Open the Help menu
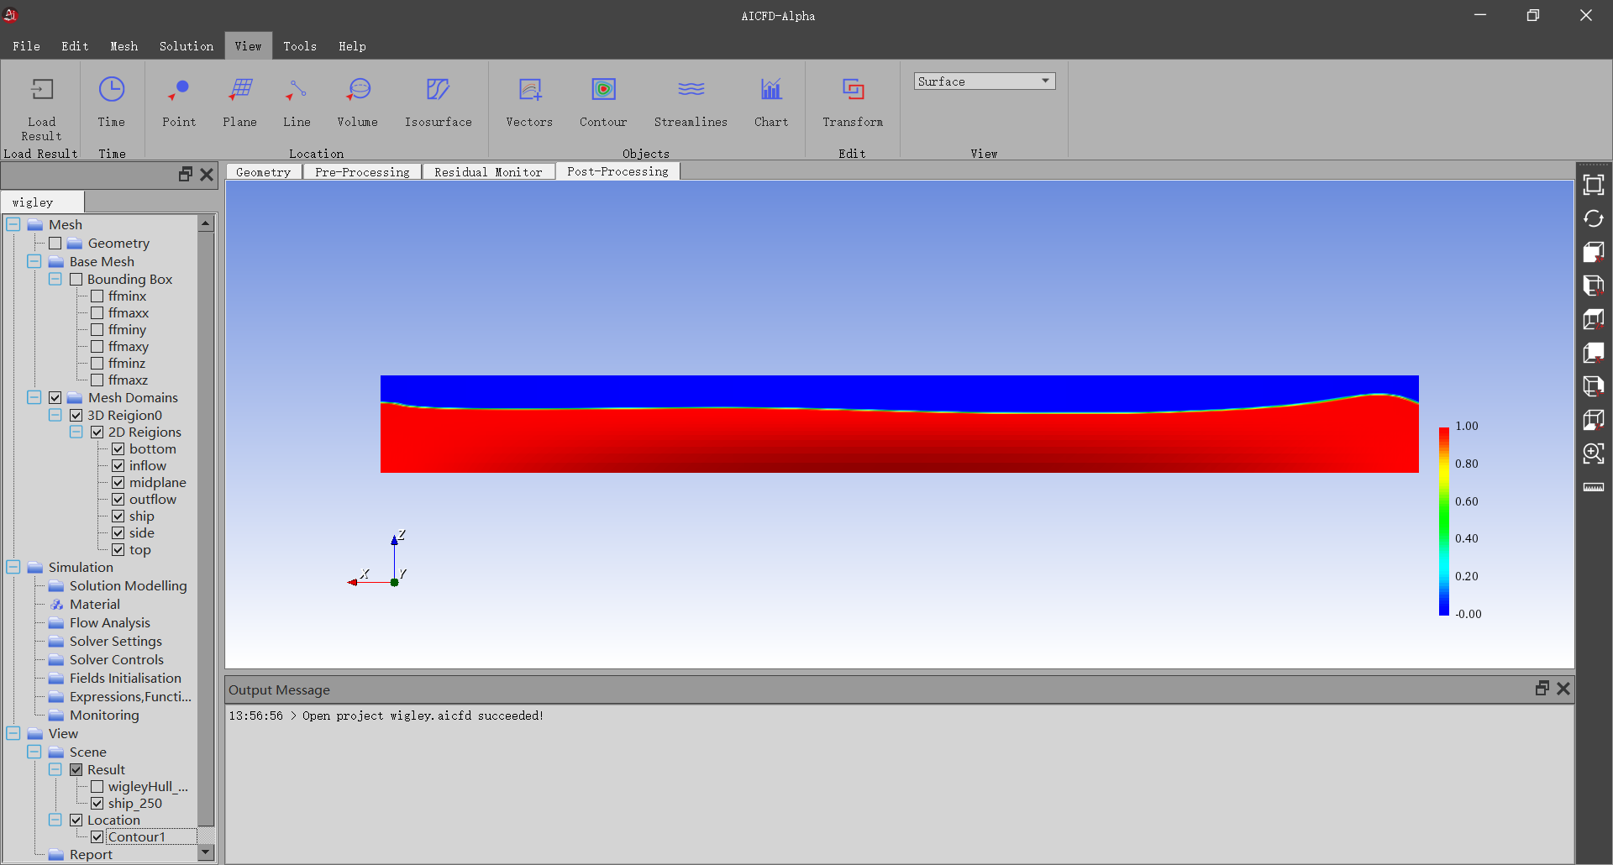The height and width of the screenshot is (865, 1613). 352,46
